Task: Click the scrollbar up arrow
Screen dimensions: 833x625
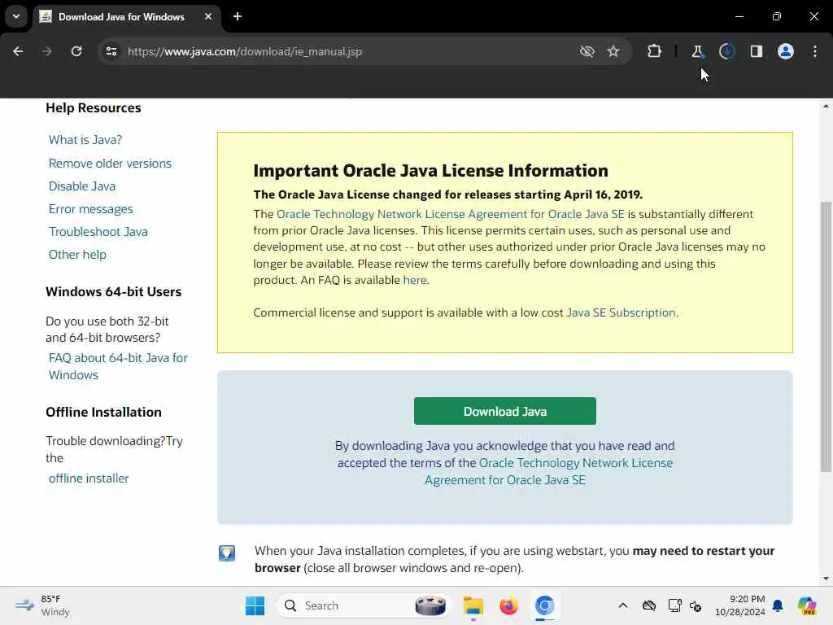Action: pyautogui.click(x=826, y=107)
